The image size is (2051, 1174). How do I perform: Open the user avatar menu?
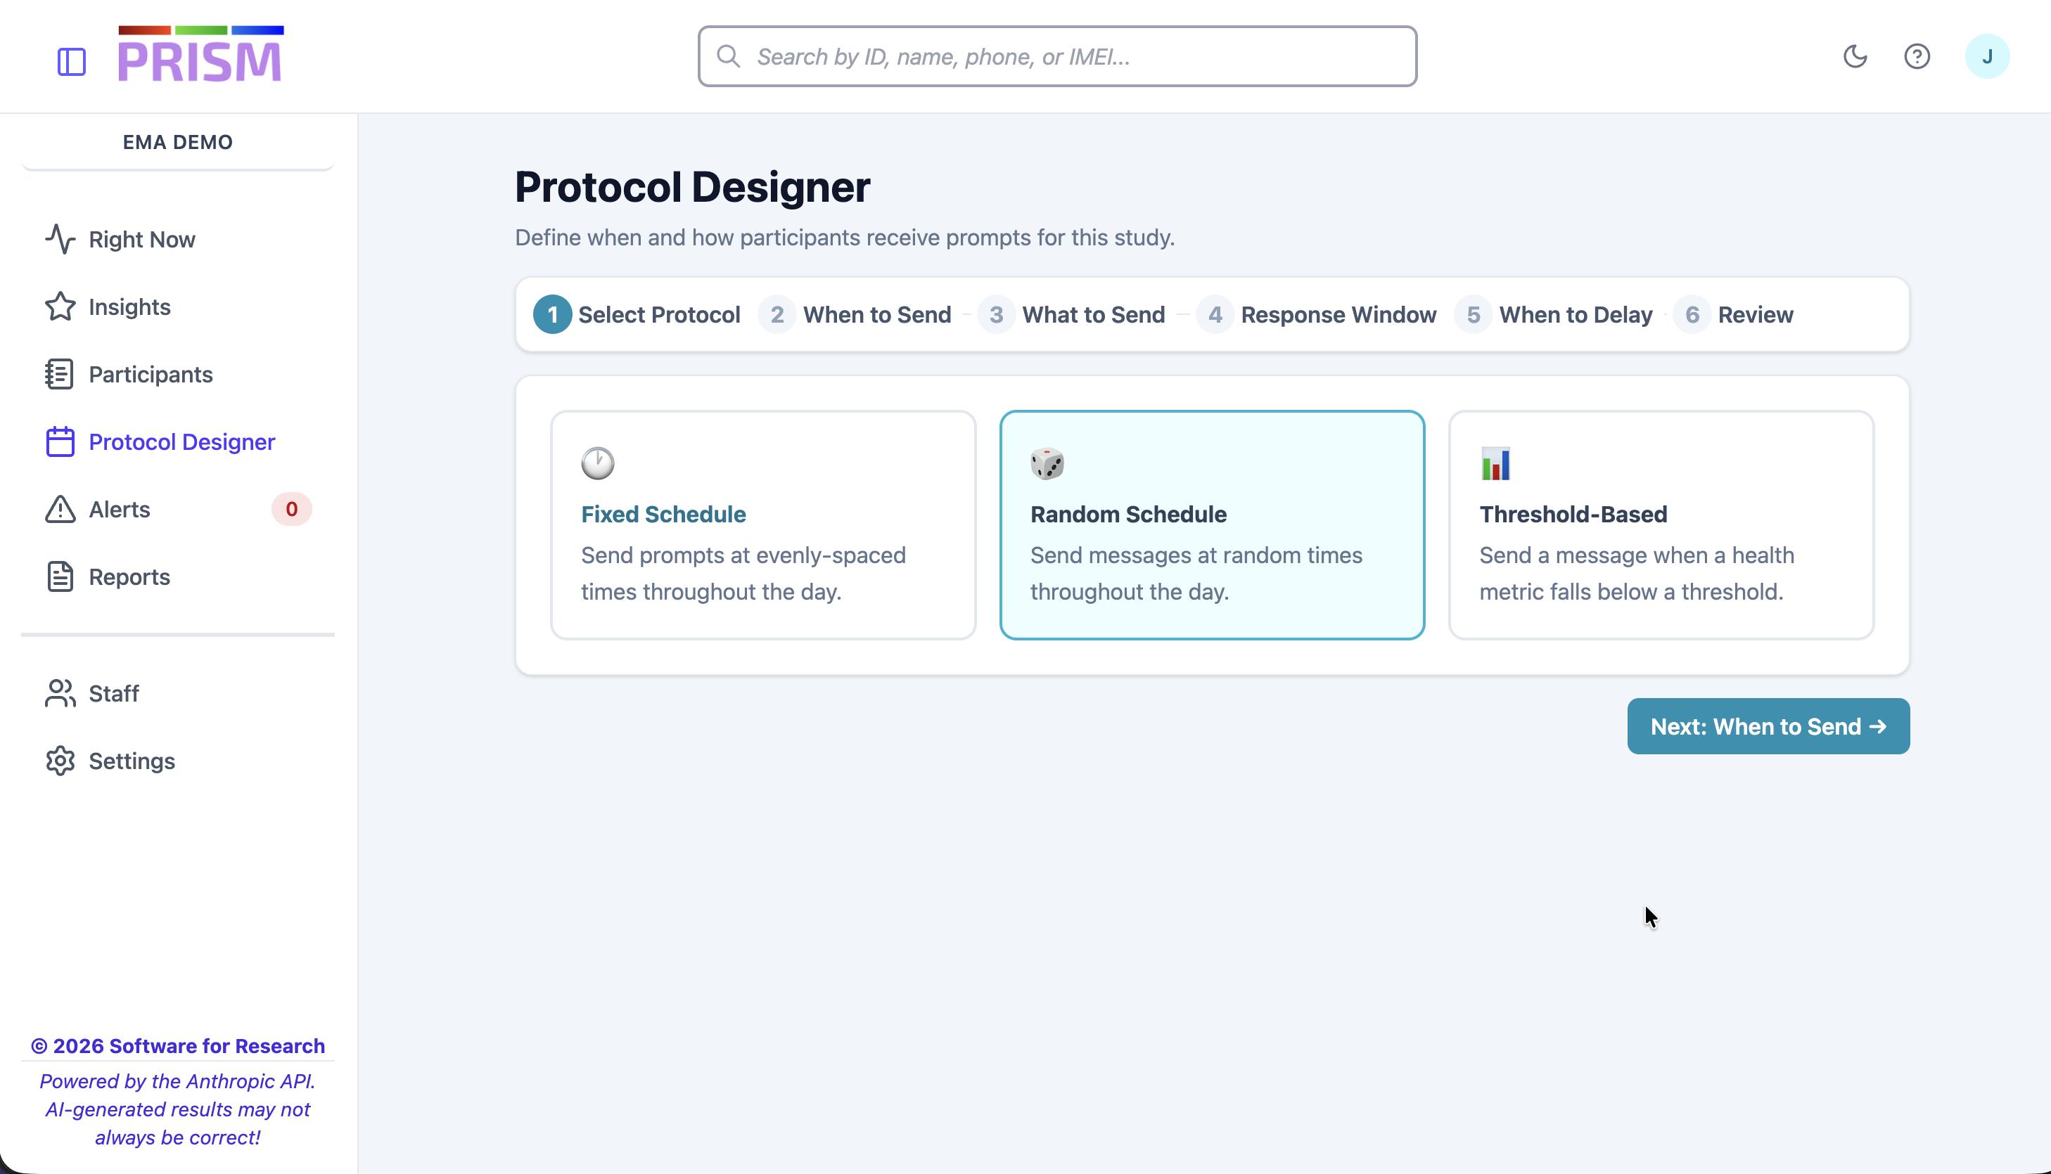pyautogui.click(x=1988, y=56)
